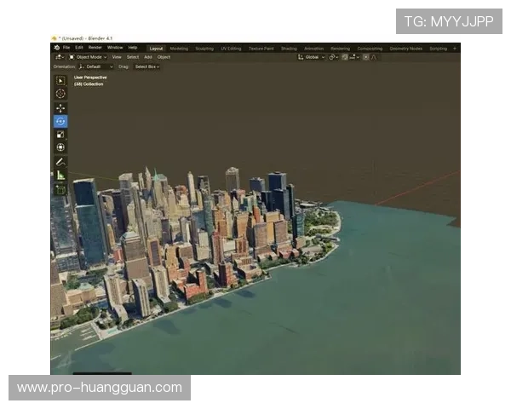511x409 pixels.
Task: Click the Blender logo icon
Action: [56, 48]
